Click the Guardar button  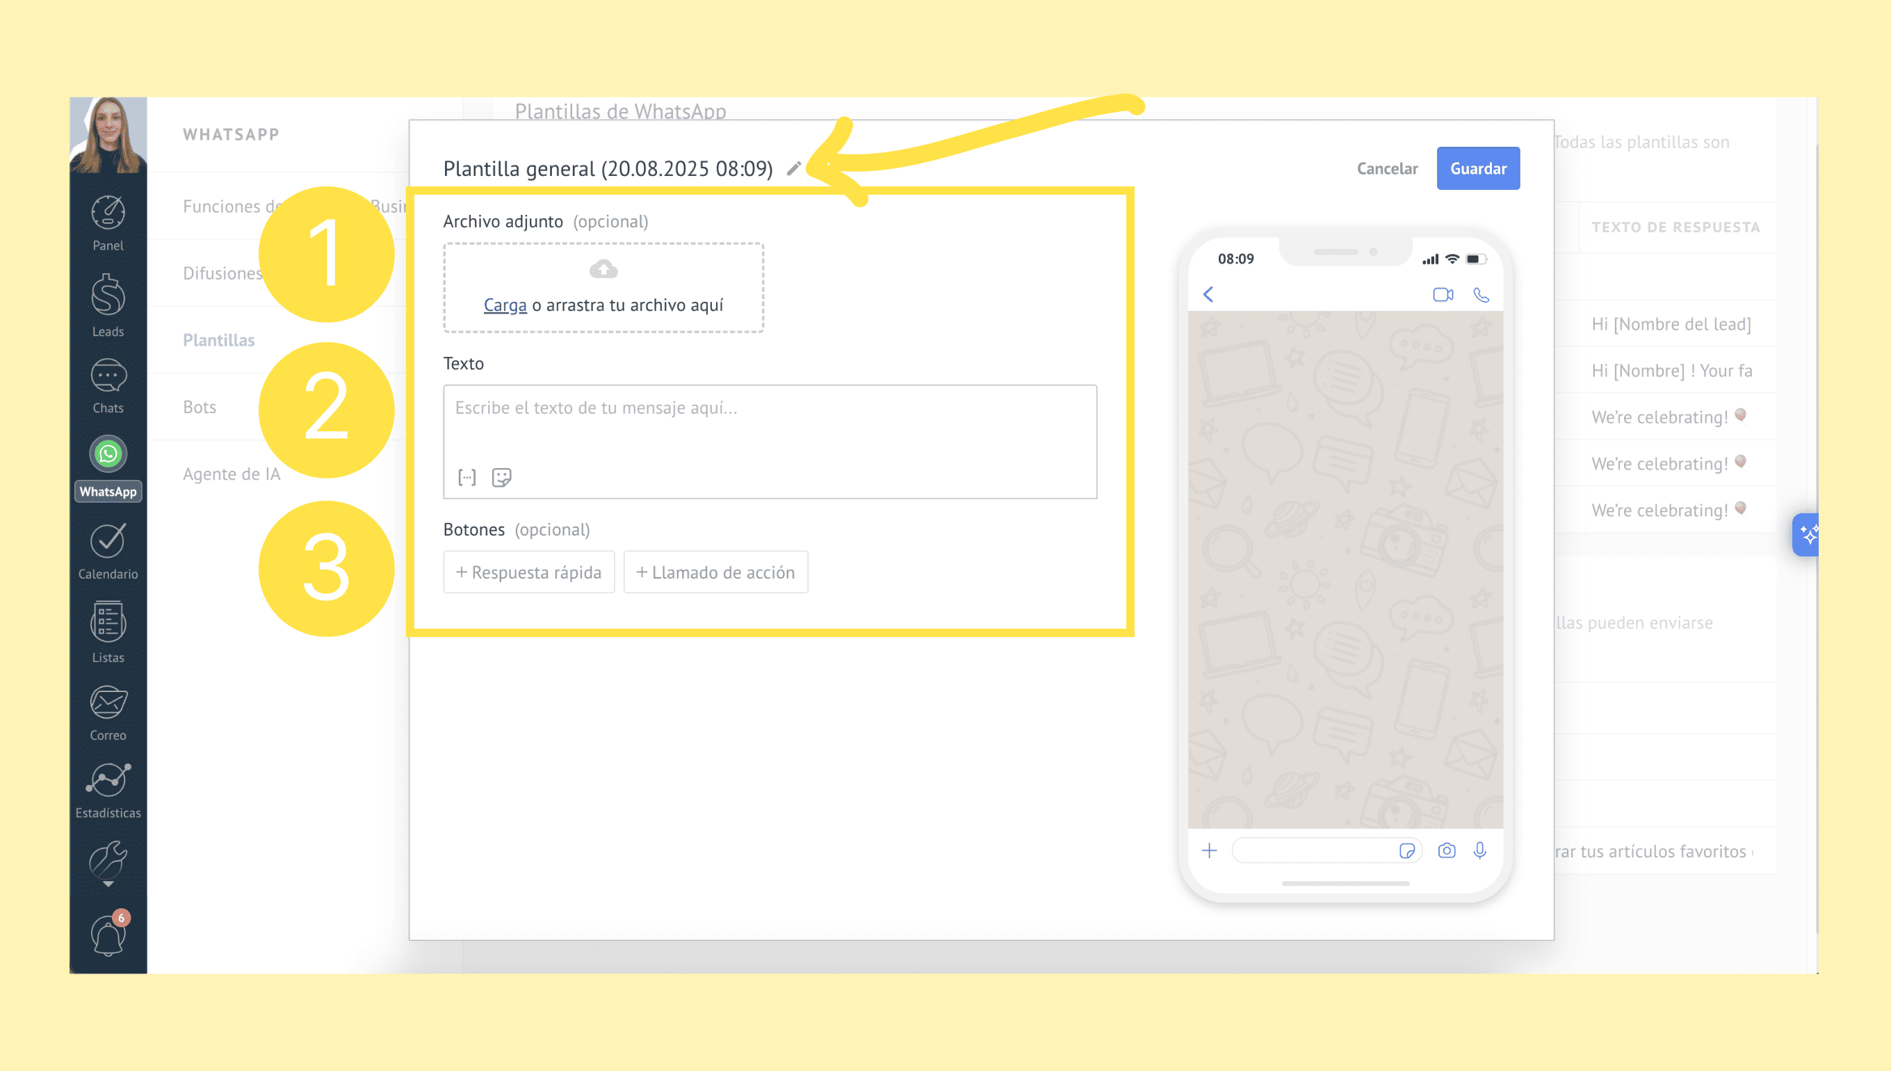pyautogui.click(x=1479, y=168)
